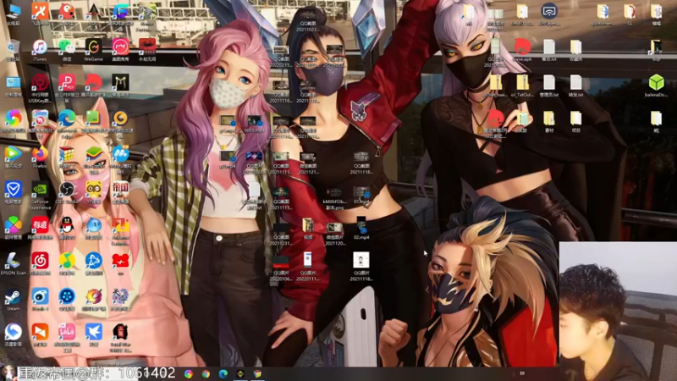Open the WeGame desktop shortcut
Image resolution: width=677 pixels, height=381 pixels.
coord(93,48)
